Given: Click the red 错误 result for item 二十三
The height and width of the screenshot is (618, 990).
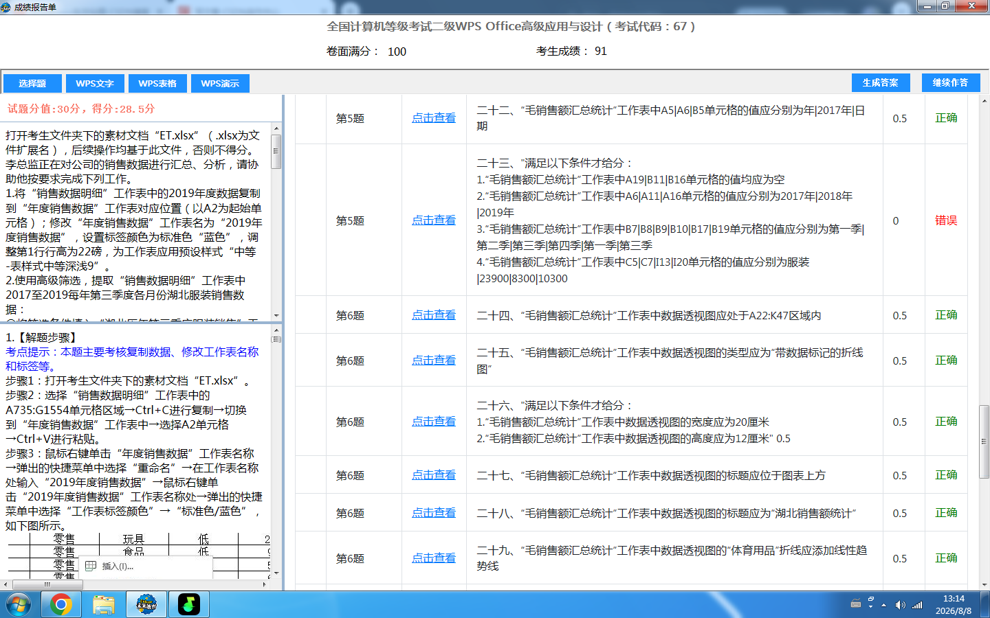Looking at the screenshot, I should (x=946, y=220).
